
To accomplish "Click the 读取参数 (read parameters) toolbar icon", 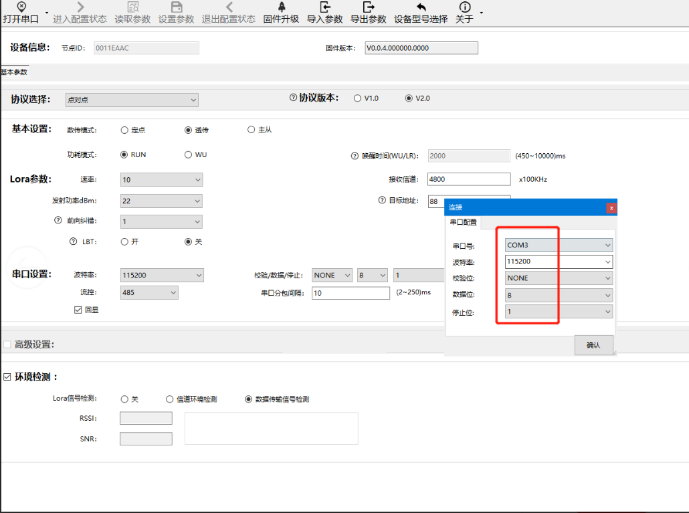I will tap(132, 7).
